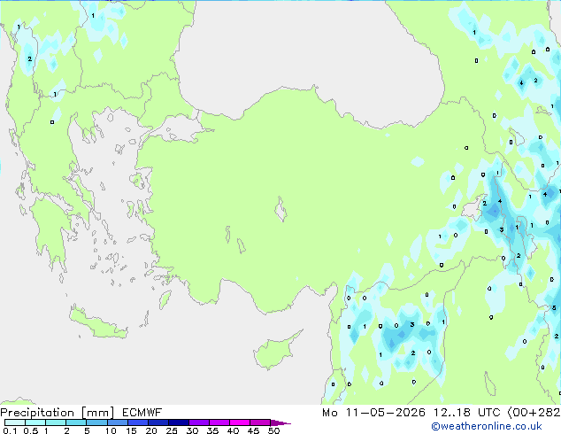Select the legend swatch between 10 and 15
The height and width of the screenshot is (434, 561).
[117, 422]
